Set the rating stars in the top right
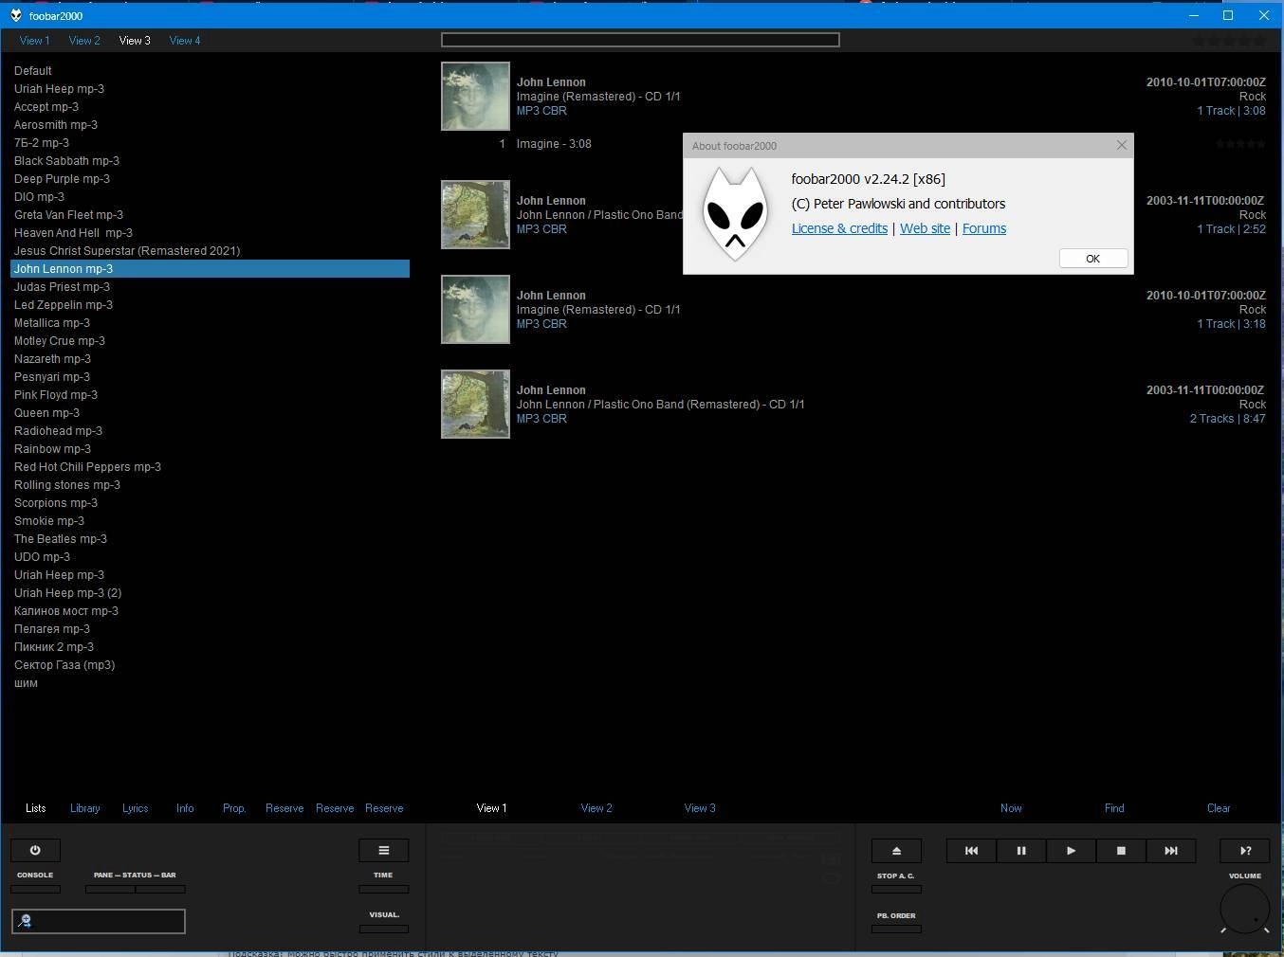 [1229, 41]
